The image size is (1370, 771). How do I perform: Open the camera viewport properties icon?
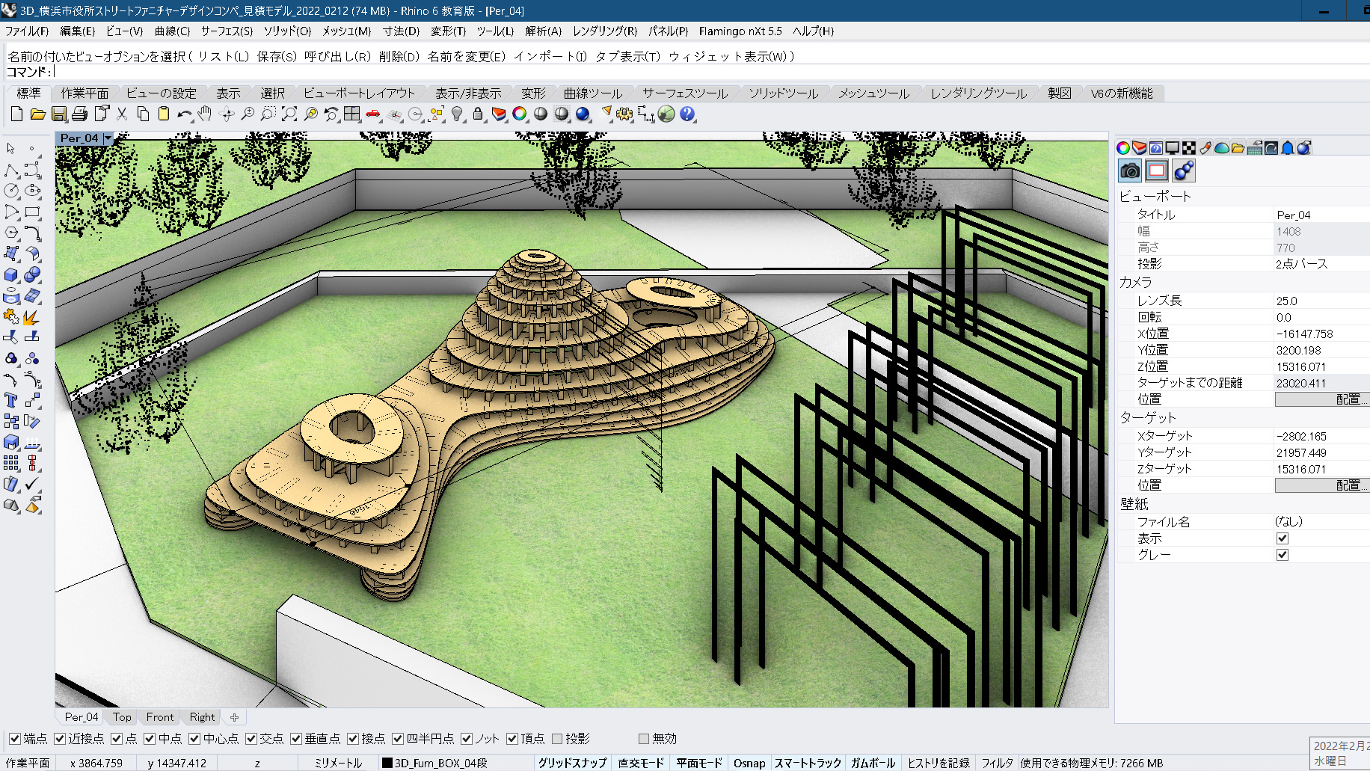click(1130, 171)
